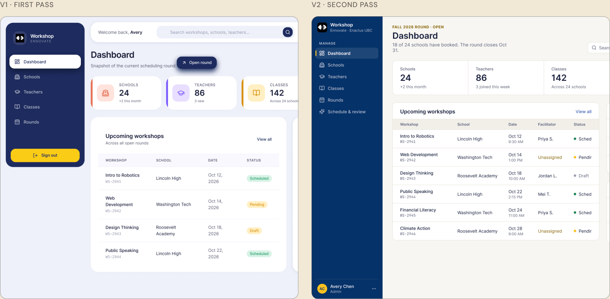Click Washington Tech cell for Financial Literacy in V2
Image resolution: width=610 pixels, height=299 pixels.
click(x=475, y=213)
